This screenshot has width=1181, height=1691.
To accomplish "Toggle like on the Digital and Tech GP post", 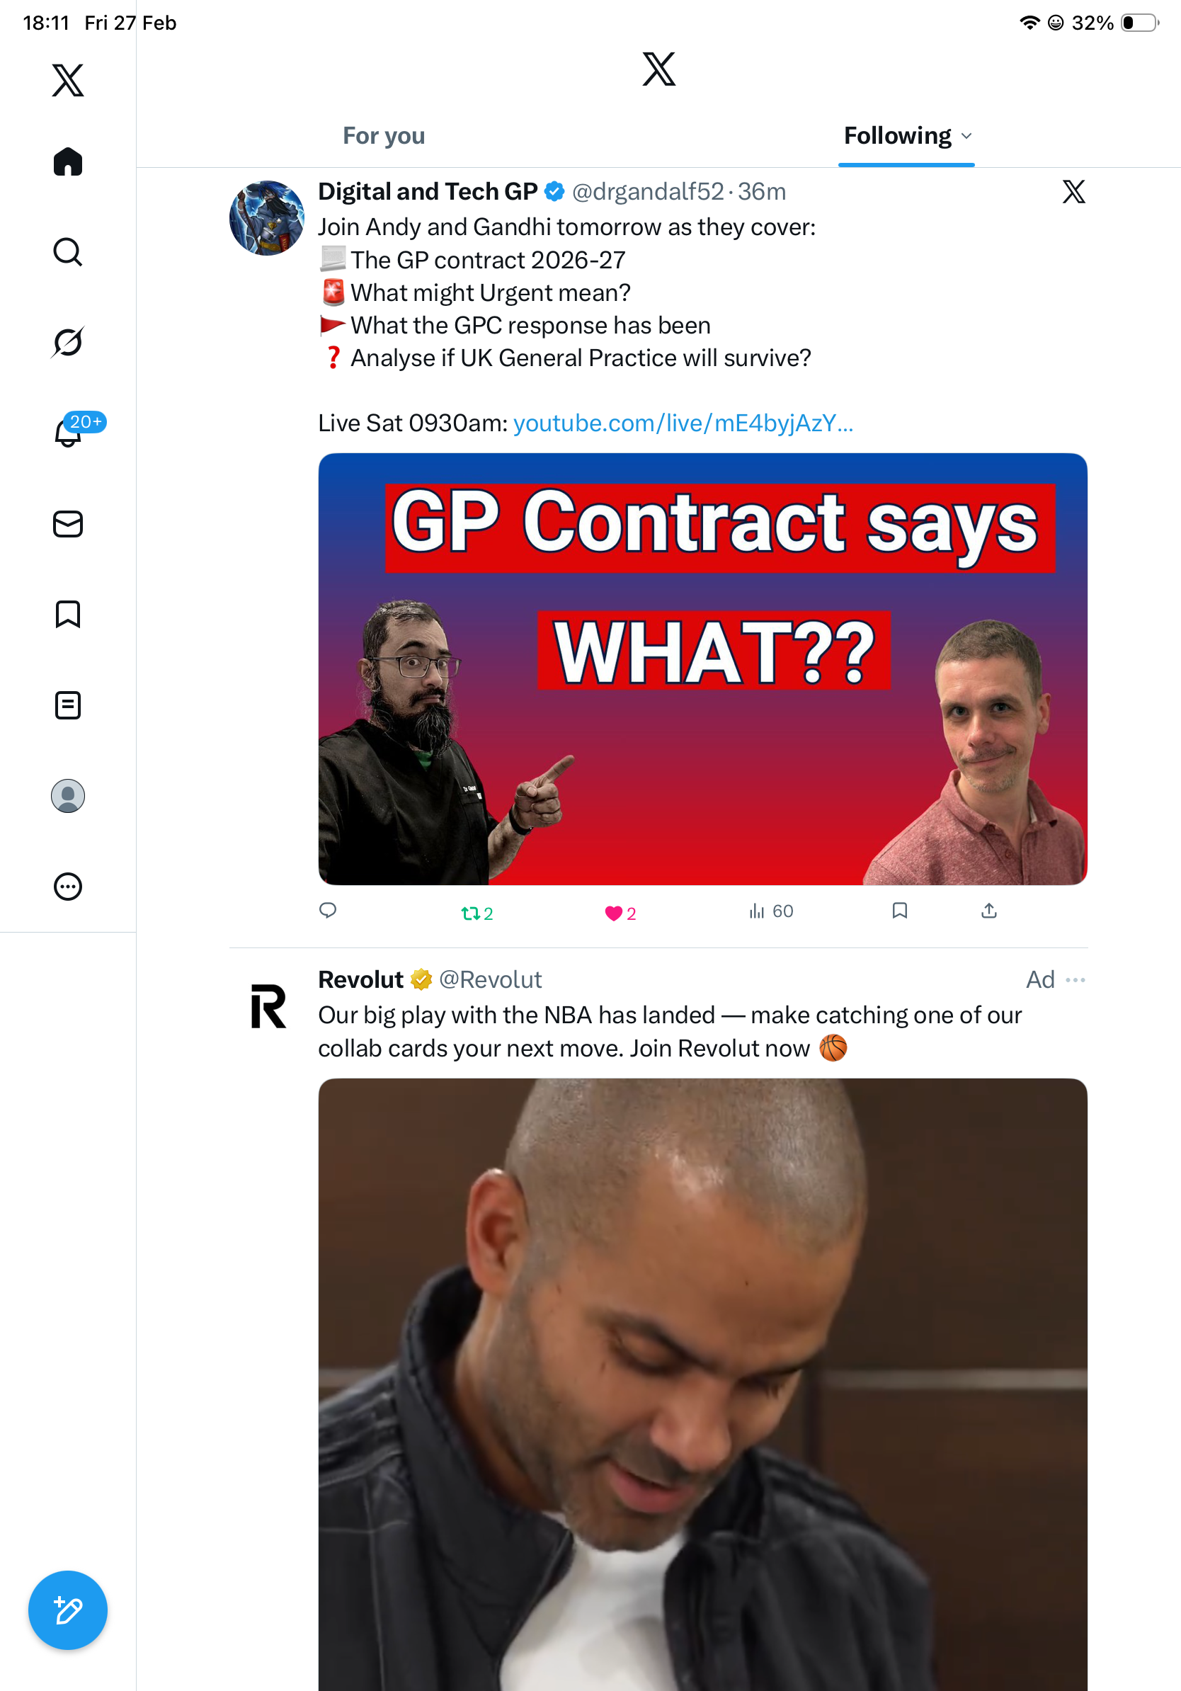I will [x=620, y=913].
